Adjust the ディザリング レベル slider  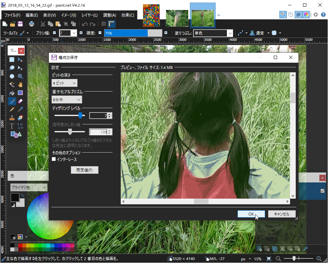[x=81, y=116]
